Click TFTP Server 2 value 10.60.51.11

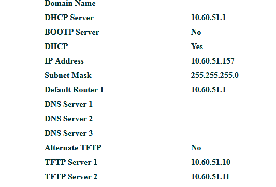pos(210,177)
